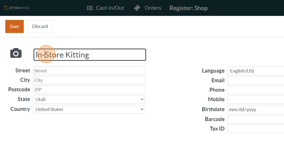Click the Strideretail logo
Image resolution: width=284 pixels, height=159 pixels.
point(16,8)
